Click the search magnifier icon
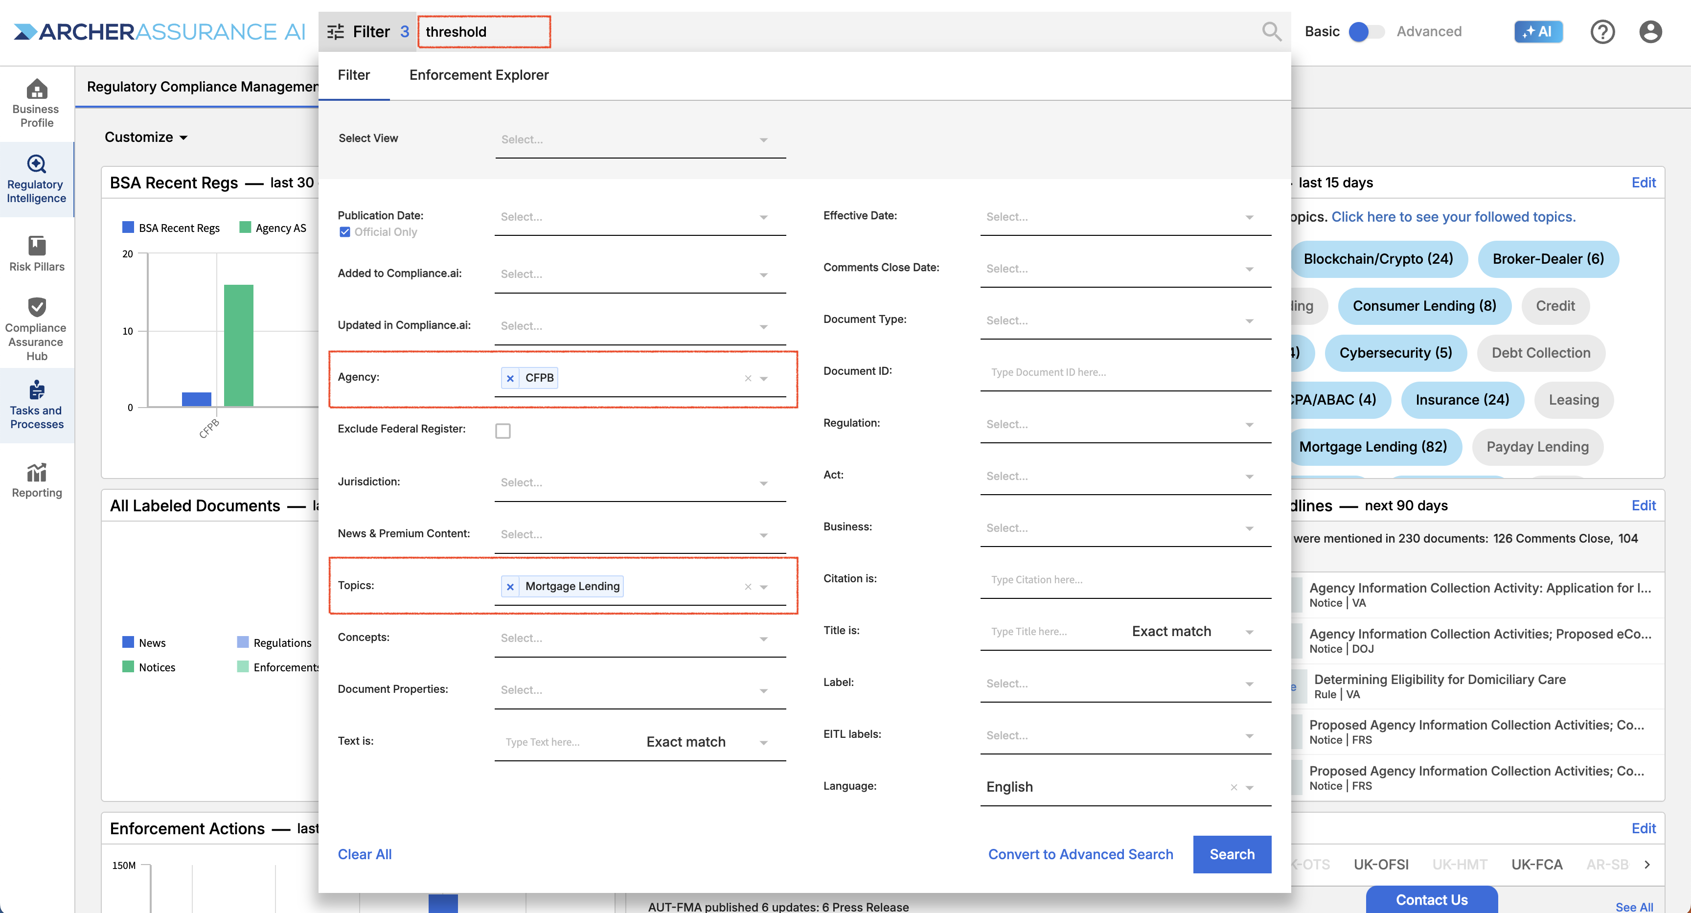Screen dimensions: 1691x913 (x=1272, y=31)
